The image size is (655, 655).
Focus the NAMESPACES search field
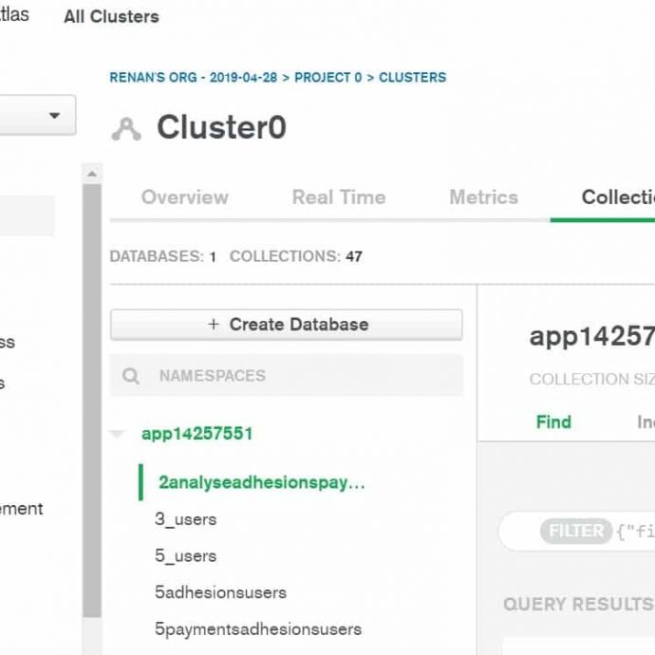coord(287,375)
